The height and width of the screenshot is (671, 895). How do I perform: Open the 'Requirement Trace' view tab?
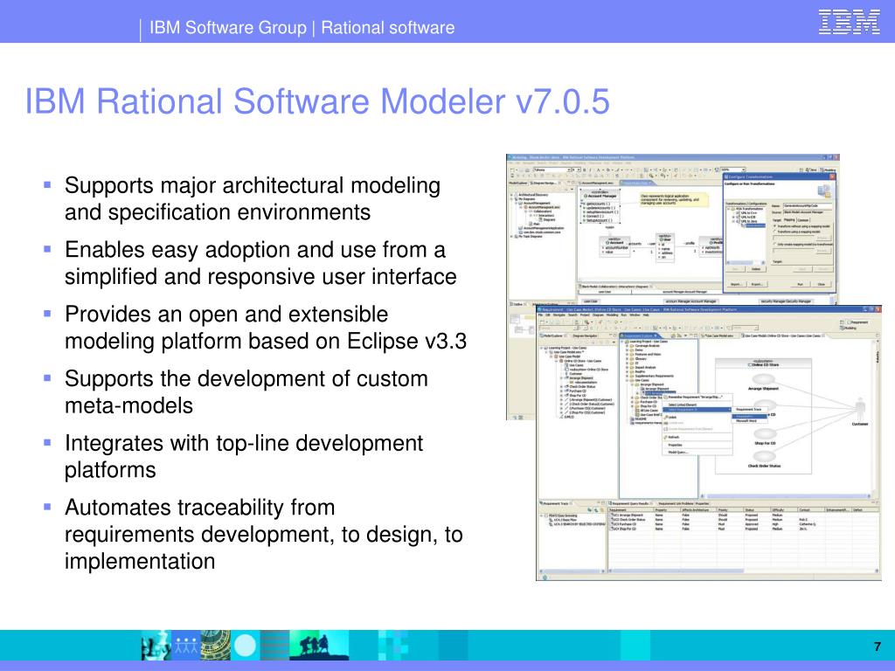pos(555,503)
